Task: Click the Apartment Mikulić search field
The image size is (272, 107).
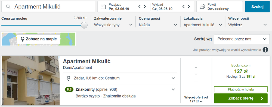Action: pyautogui.click(x=48, y=7)
